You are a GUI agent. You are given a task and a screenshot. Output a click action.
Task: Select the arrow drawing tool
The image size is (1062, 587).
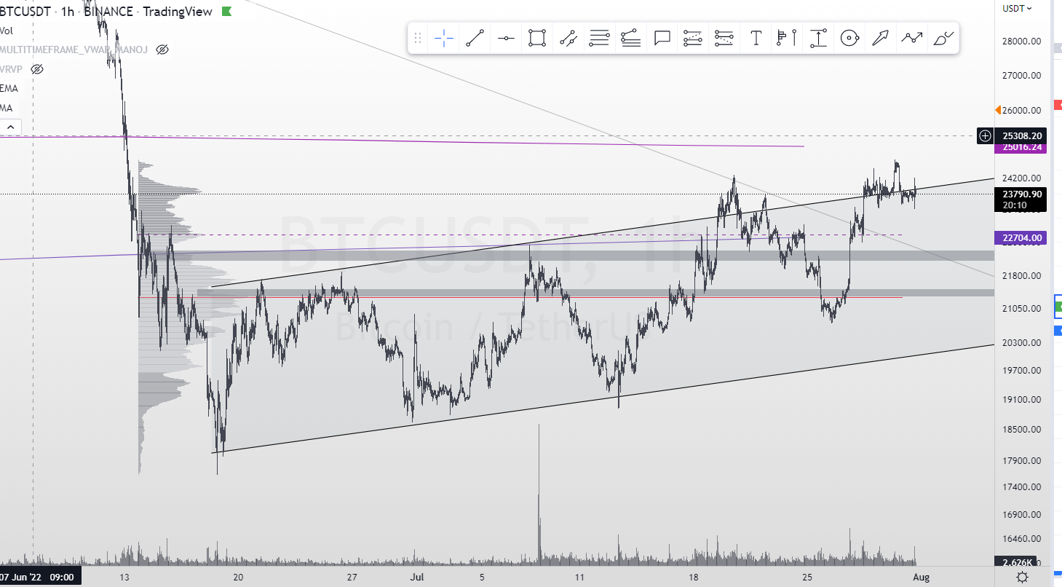point(880,38)
